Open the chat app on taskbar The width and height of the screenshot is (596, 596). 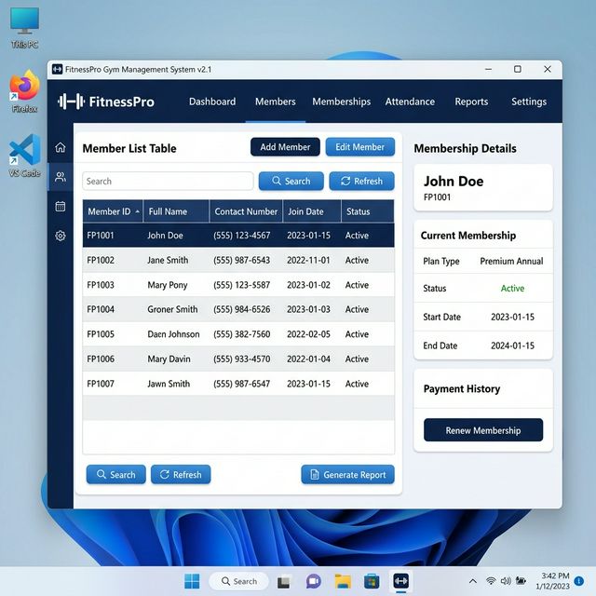(314, 581)
